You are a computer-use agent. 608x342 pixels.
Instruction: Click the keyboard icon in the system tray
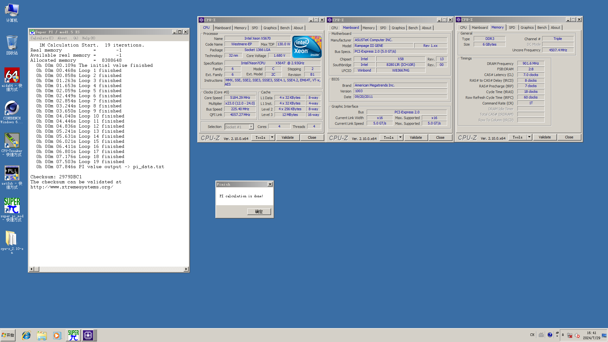(x=541, y=335)
